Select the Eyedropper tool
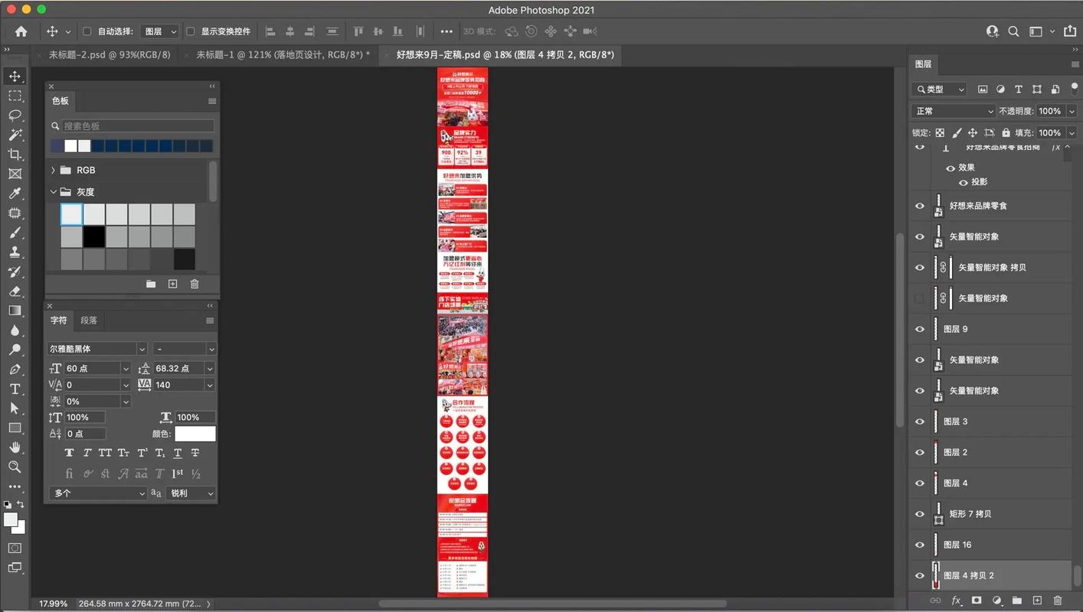The image size is (1083, 612). [x=15, y=194]
